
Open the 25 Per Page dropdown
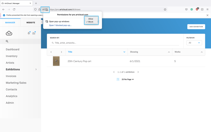[128, 79]
